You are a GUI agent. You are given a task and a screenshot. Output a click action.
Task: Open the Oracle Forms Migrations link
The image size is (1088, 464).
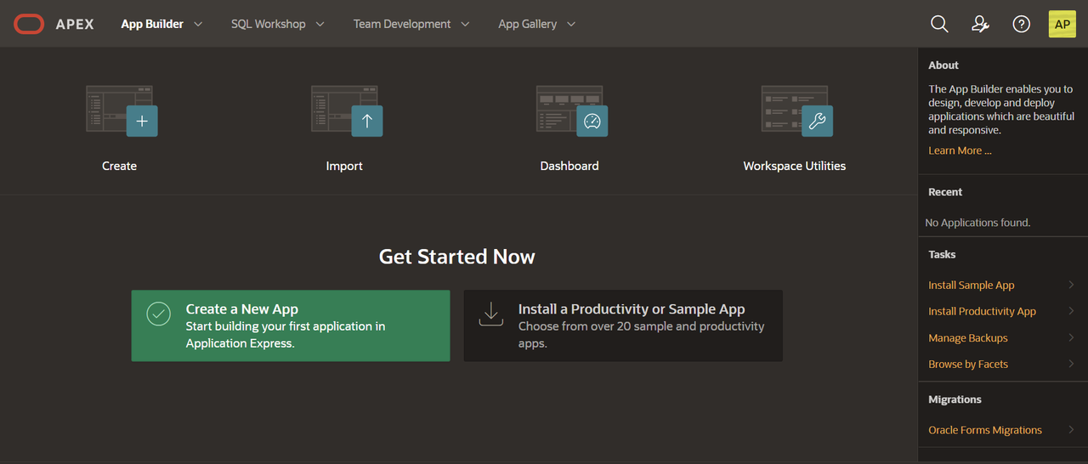(x=985, y=430)
